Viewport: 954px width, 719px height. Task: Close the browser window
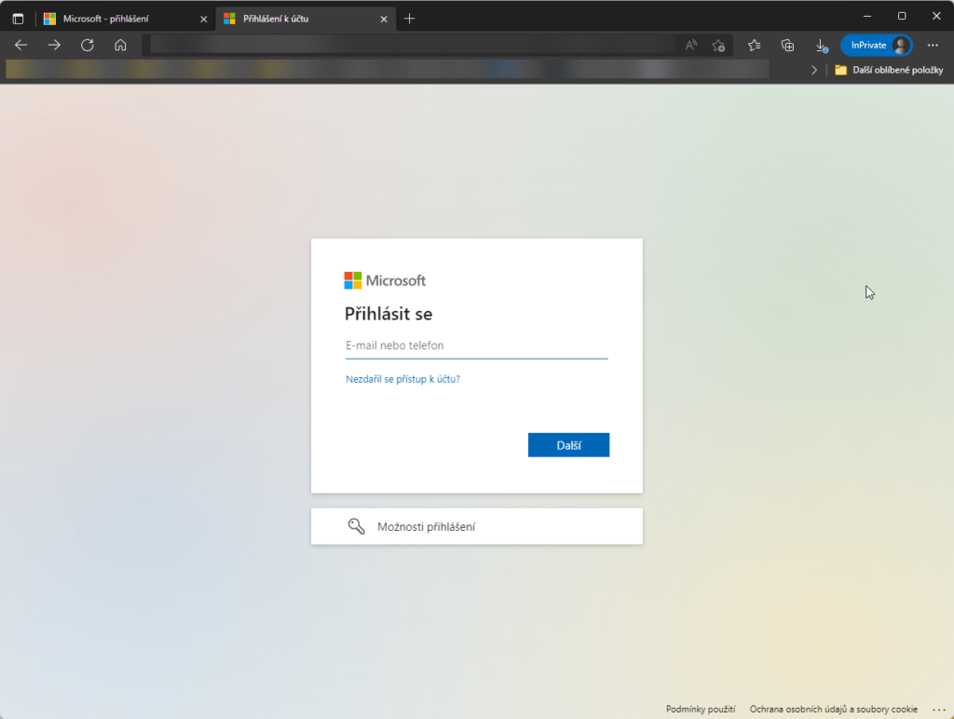pos(936,16)
